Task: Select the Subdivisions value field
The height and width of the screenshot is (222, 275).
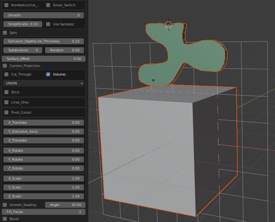Action: (x=23, y=50)
